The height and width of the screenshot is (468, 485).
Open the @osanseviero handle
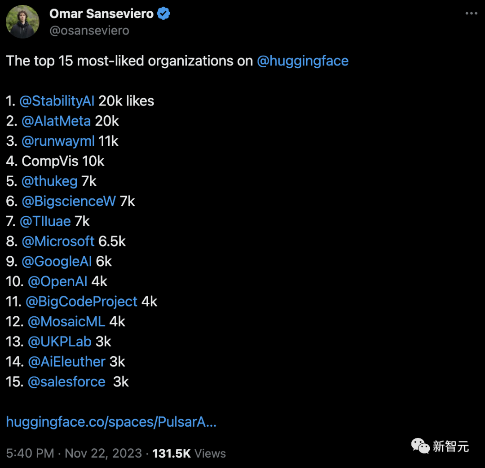click(89, 31)
